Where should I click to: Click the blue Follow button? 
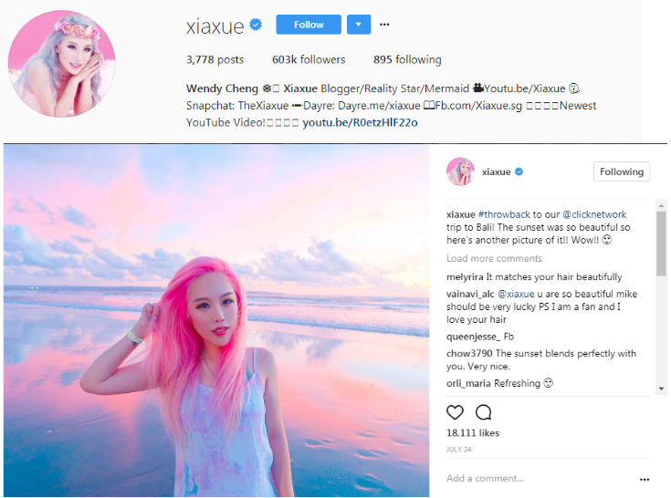tap(309, 25)
